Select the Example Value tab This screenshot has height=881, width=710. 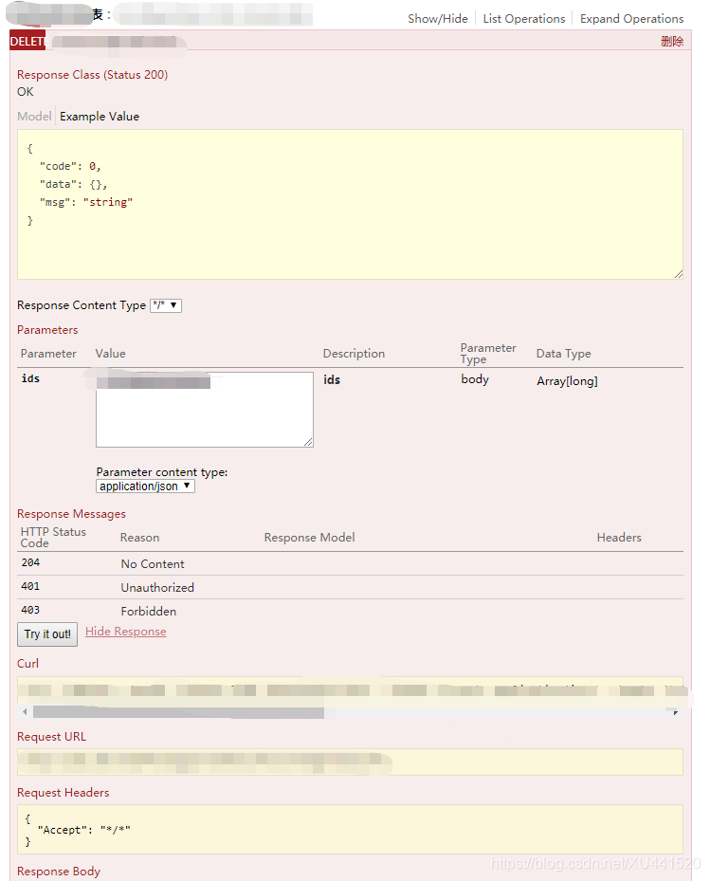[100, 117]
